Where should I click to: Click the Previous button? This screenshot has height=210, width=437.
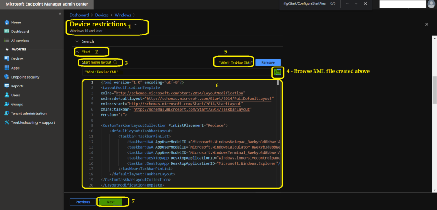pyautogui.click(x=82, y=202)
